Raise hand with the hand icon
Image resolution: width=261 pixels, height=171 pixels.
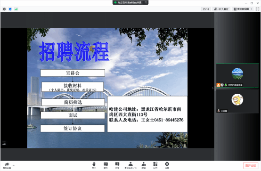click(94, 165)
